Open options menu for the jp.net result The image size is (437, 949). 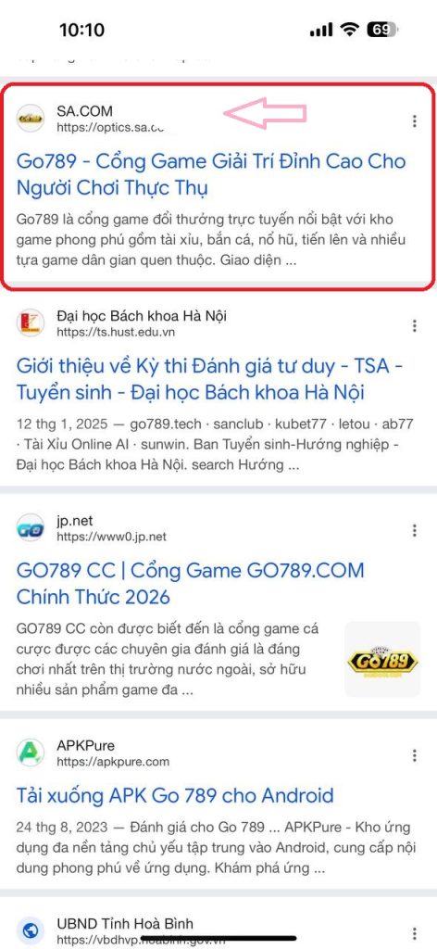pos(415,530)
